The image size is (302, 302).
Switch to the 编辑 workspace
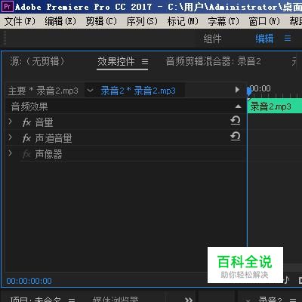point(264,39)
